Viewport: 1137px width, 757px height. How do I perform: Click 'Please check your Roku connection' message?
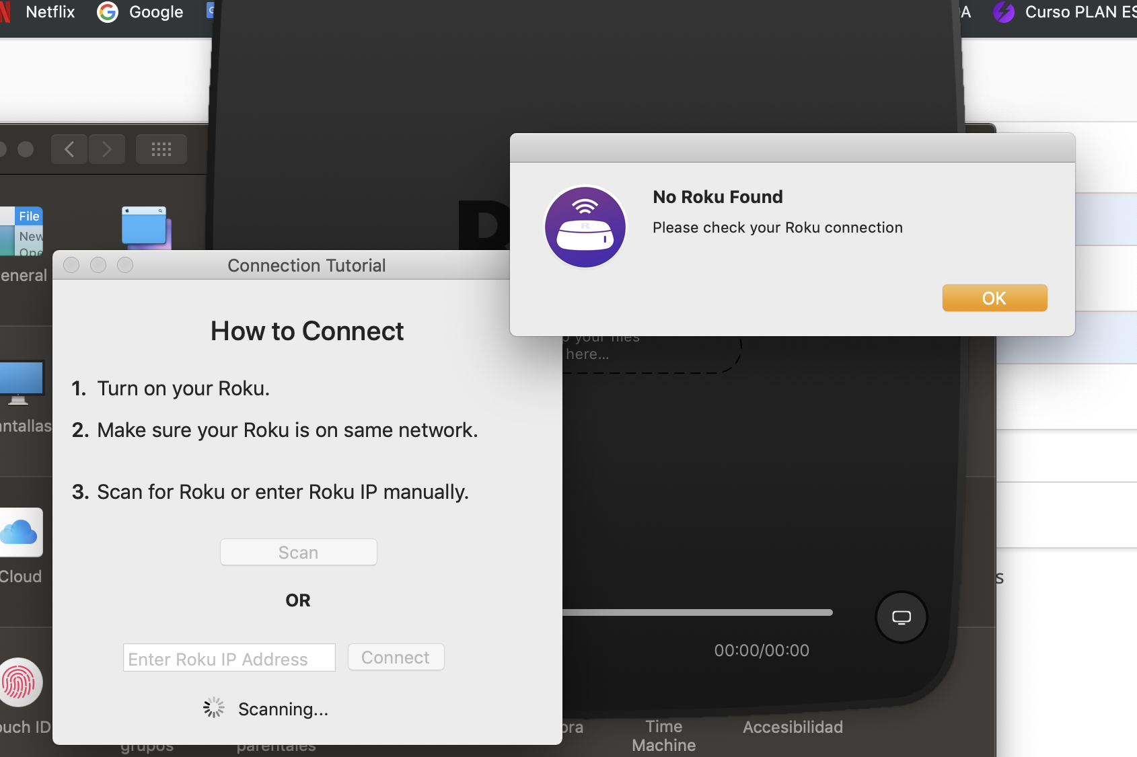click(x=778, y=227)
